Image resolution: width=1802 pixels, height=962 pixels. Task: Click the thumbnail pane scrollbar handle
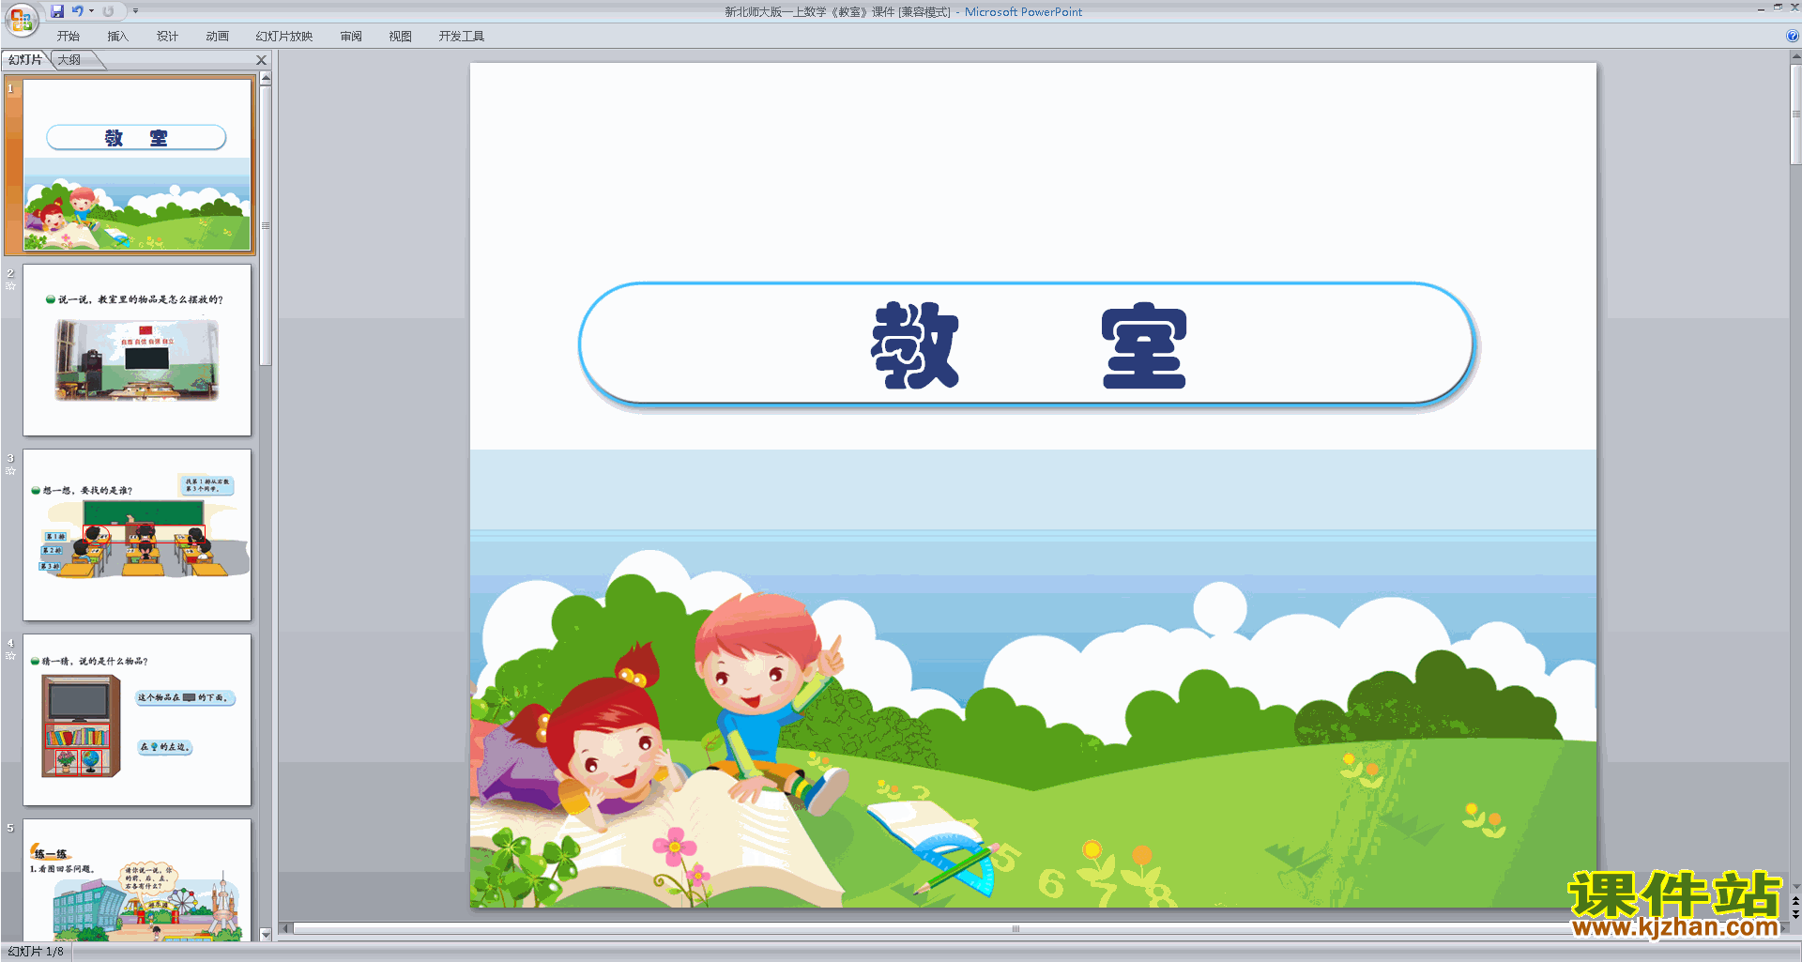coord(266,225)
